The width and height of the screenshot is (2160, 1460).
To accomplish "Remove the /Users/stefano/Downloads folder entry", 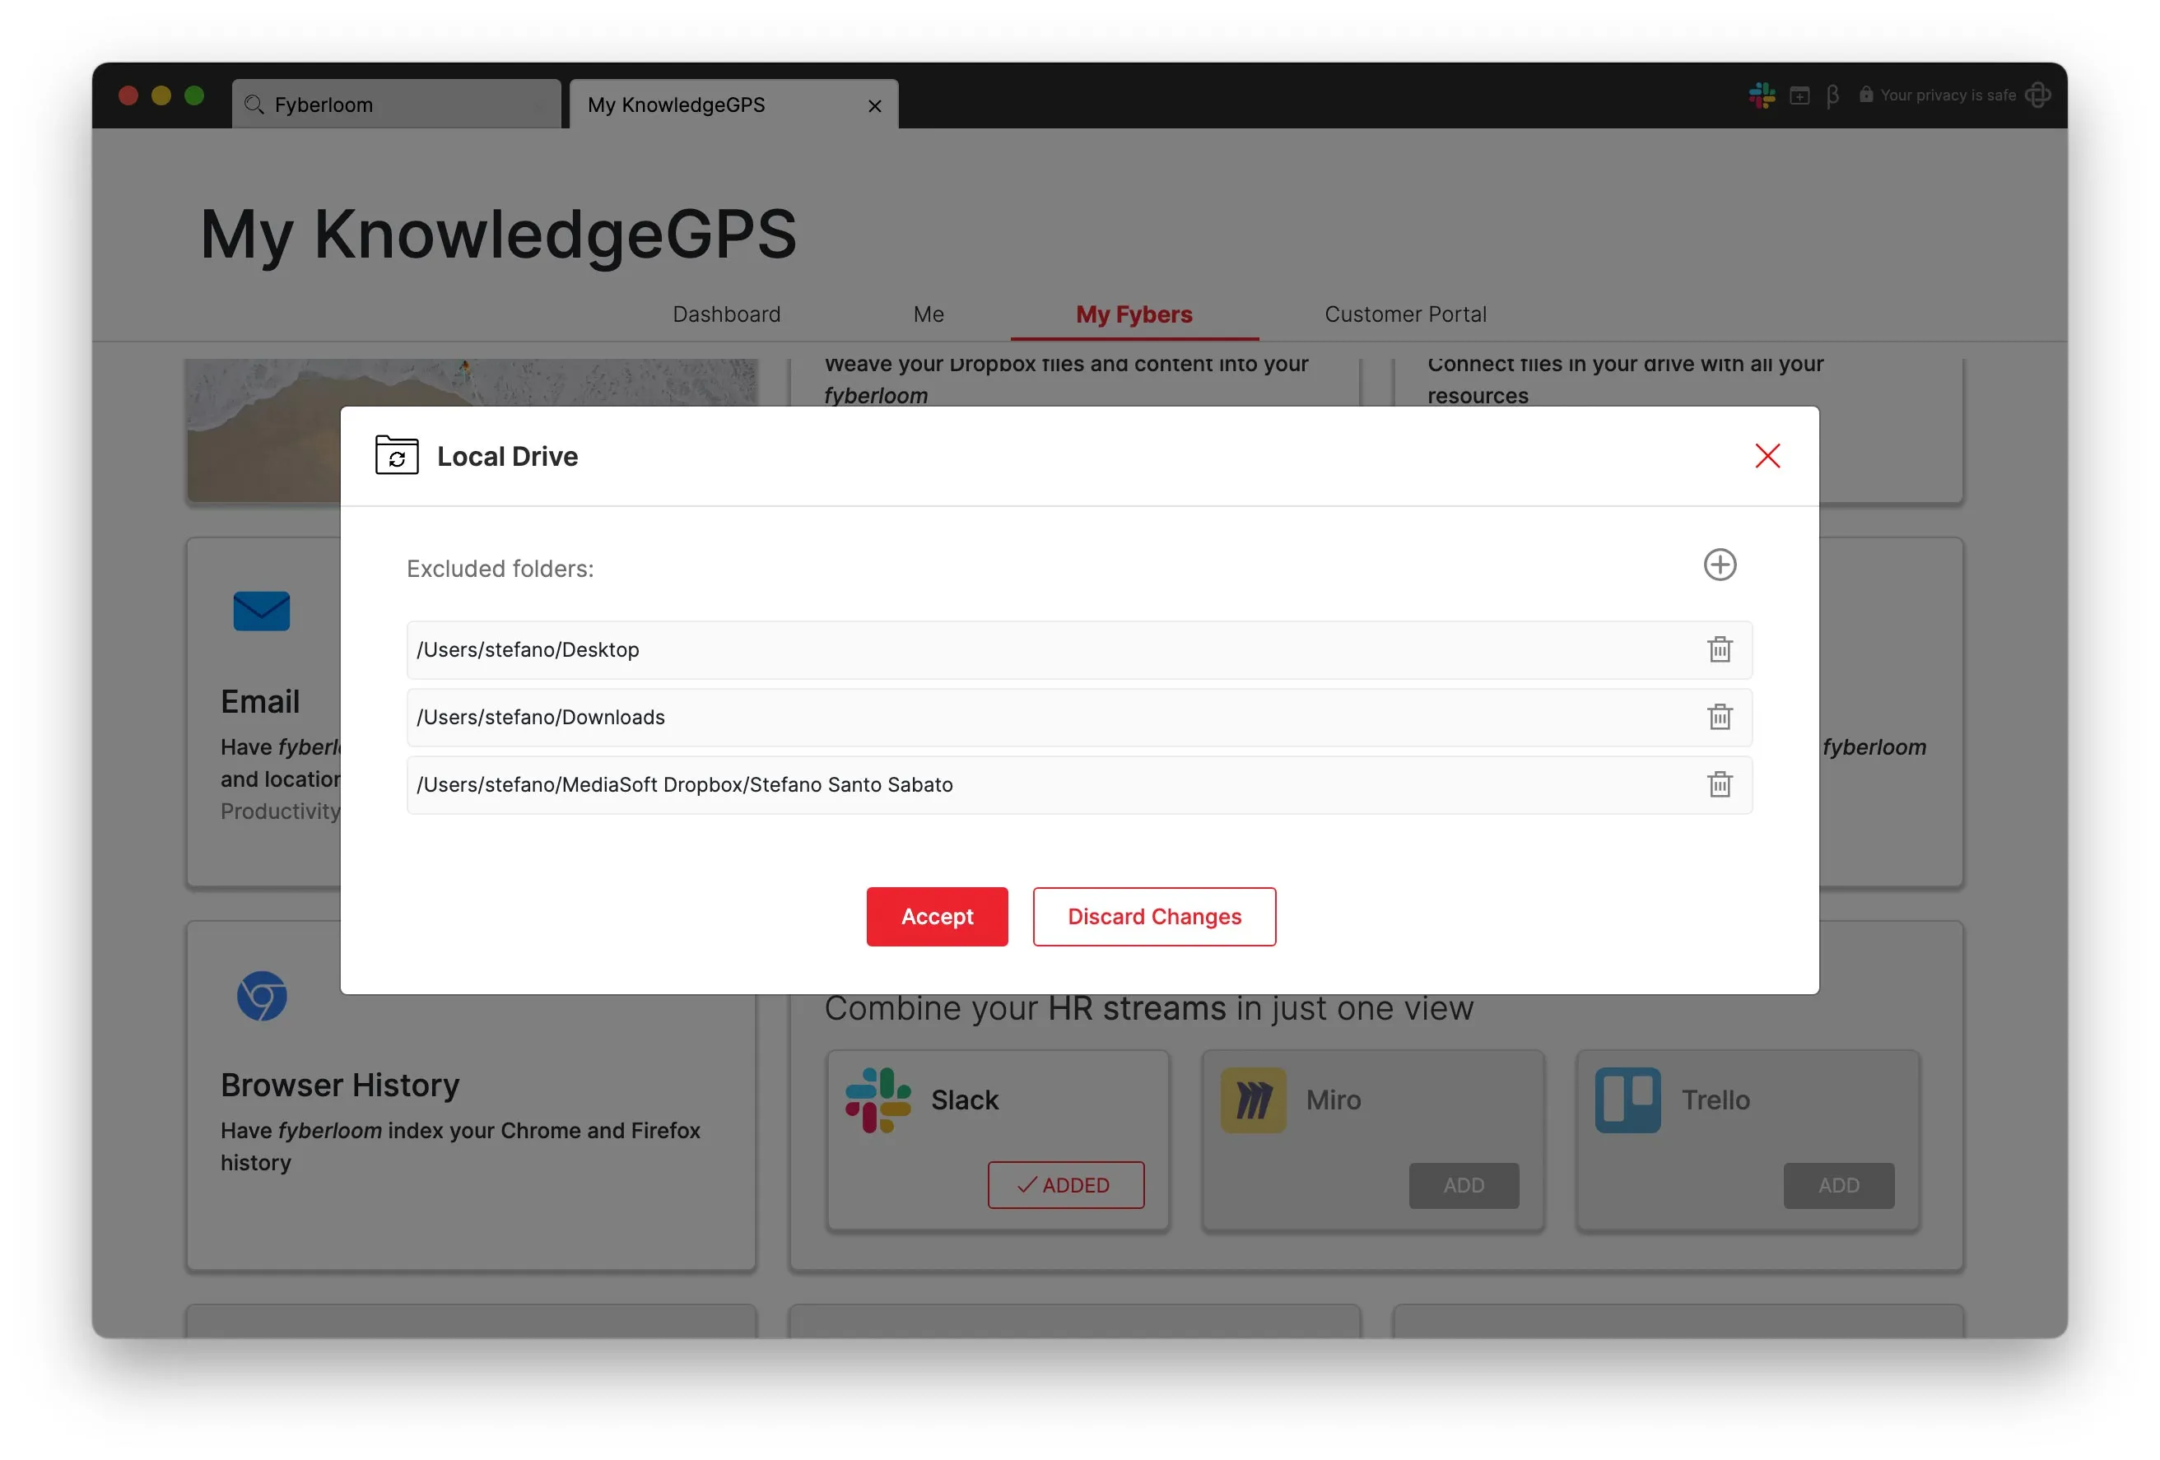I will (1719, 717).
